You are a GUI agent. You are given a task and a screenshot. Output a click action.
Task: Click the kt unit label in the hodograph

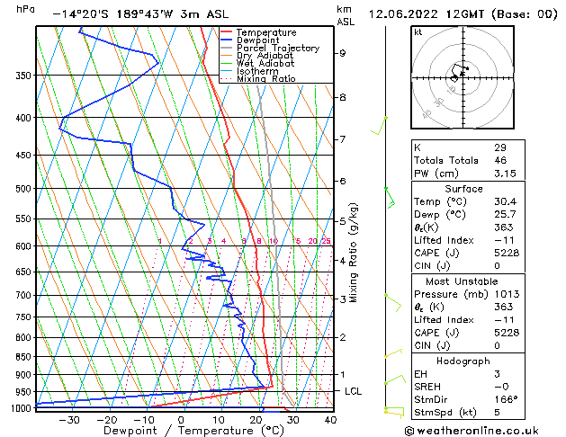coord(418,32)
